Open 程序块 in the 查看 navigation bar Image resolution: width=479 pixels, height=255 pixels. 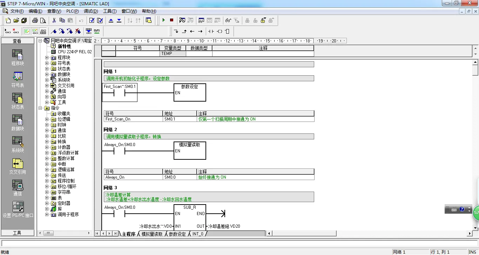(x=18, y=58)
